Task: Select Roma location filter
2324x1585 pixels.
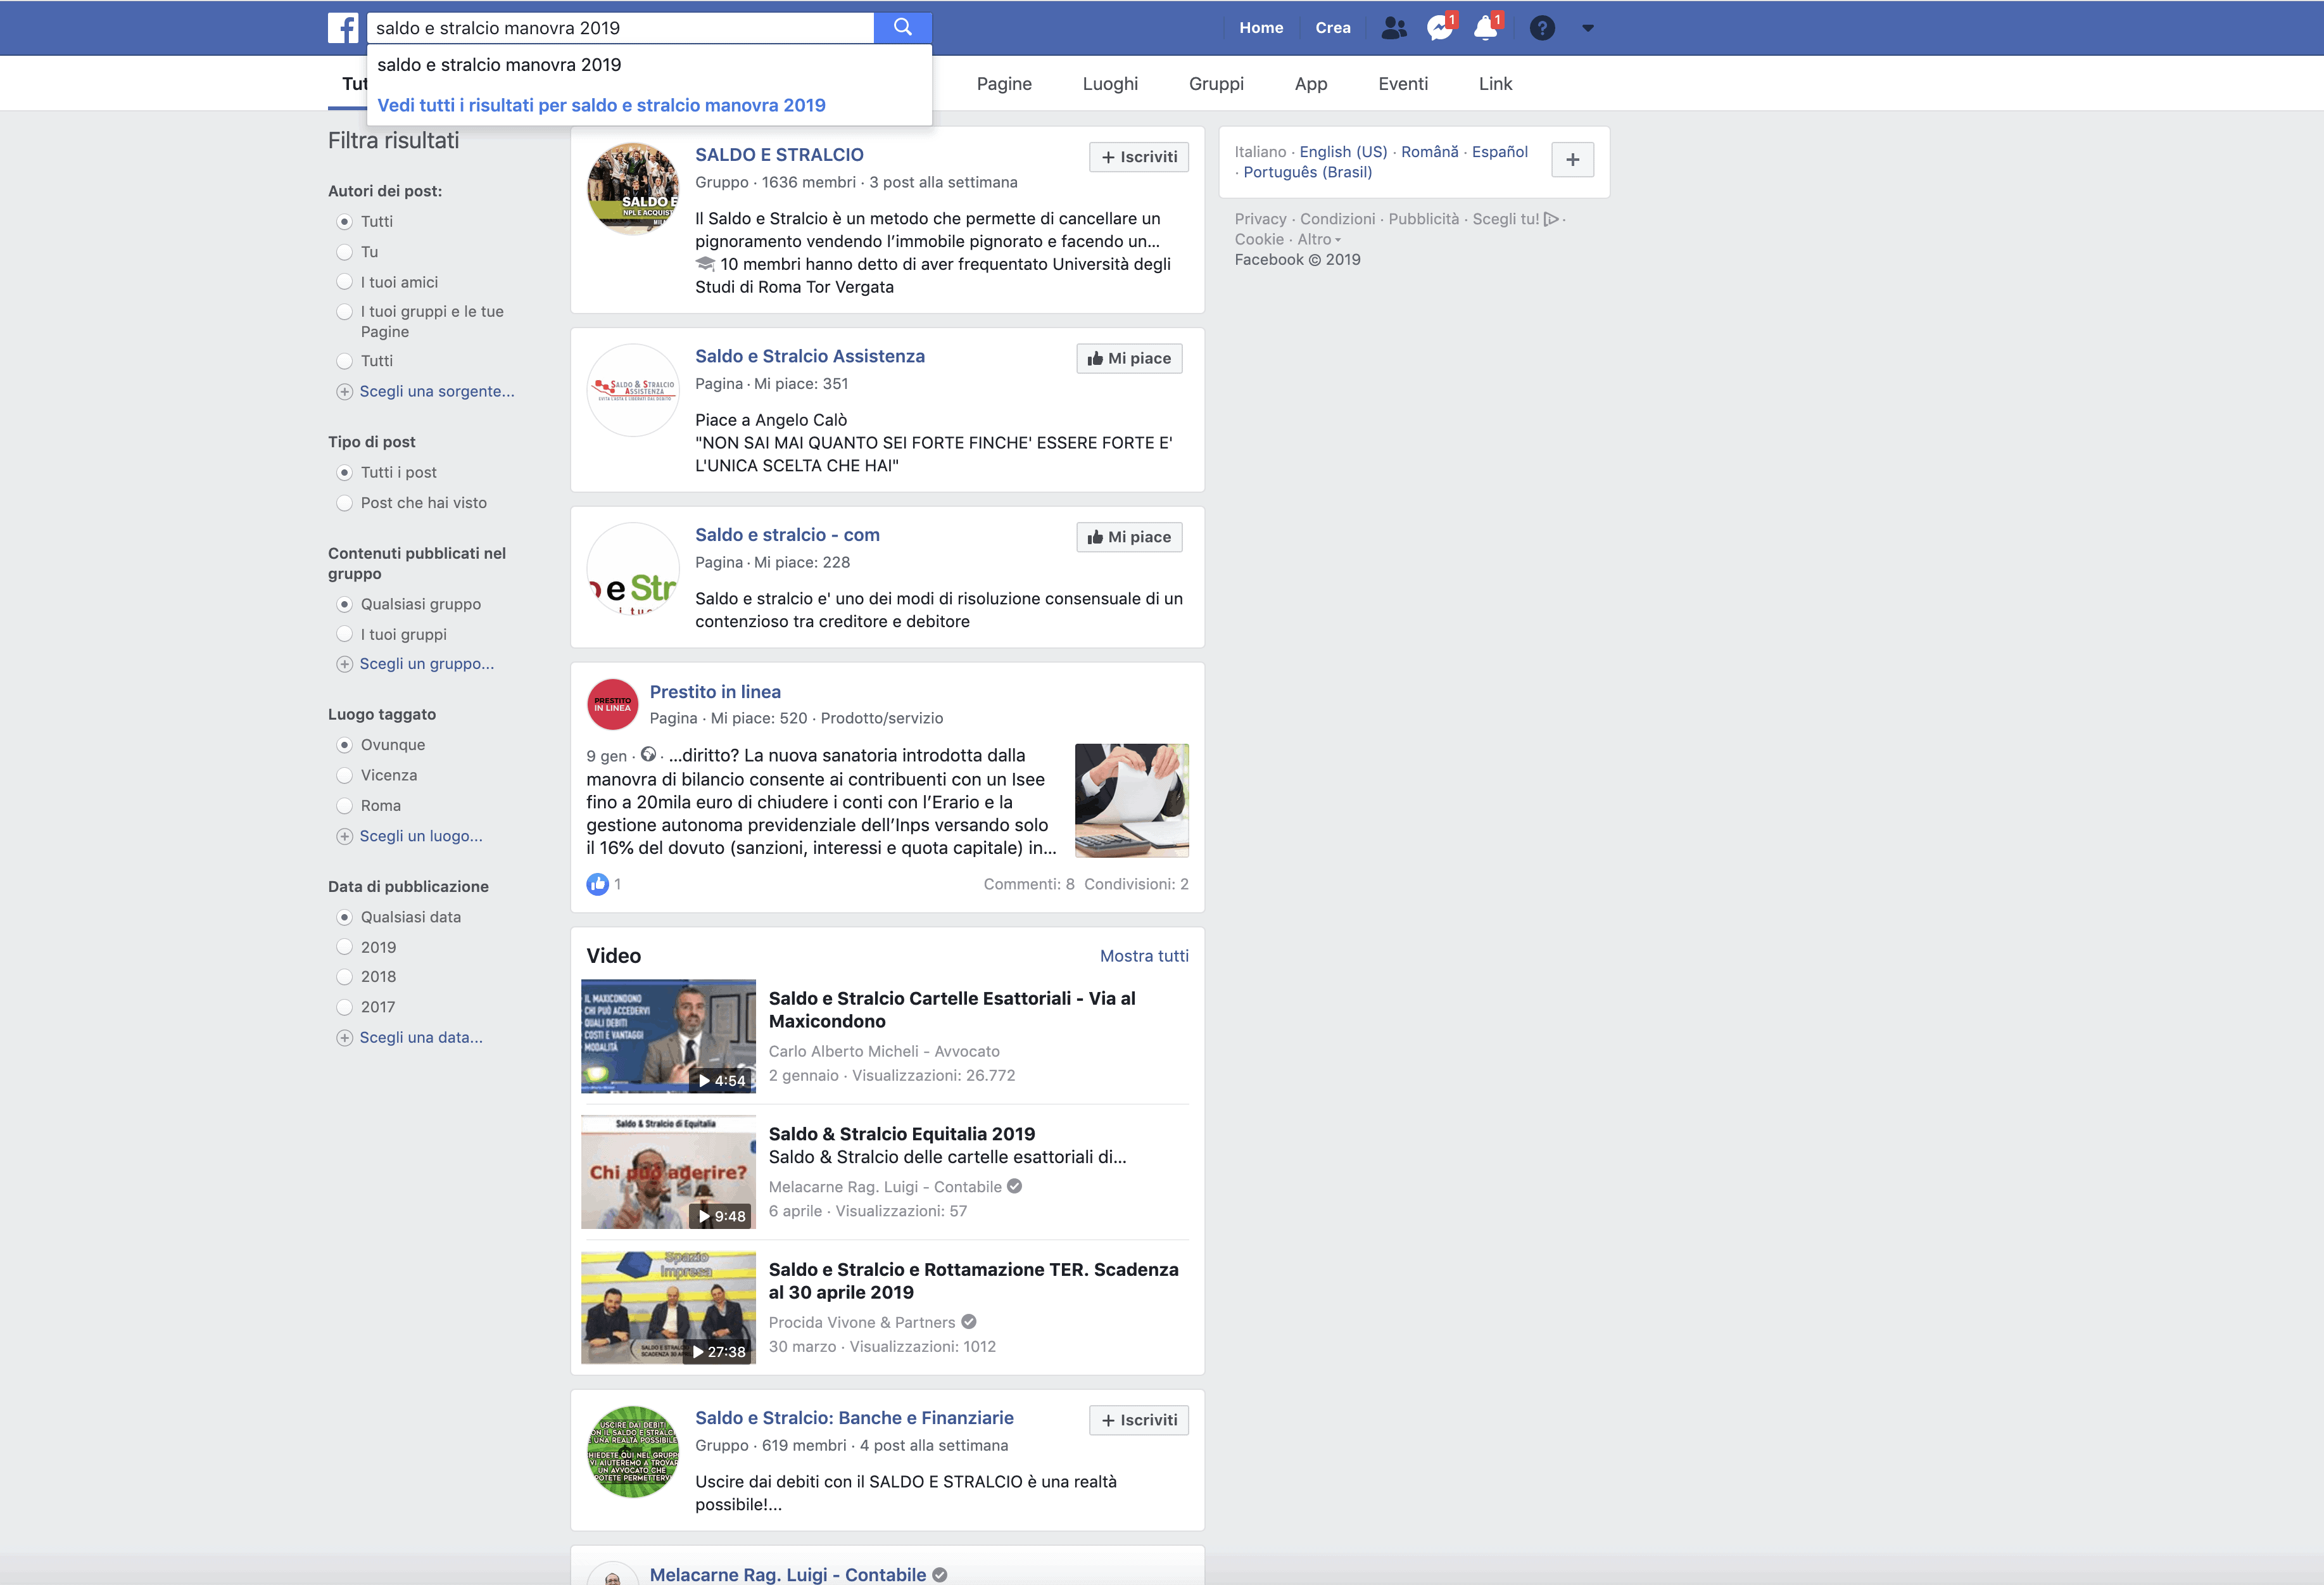Action: click(344, 806)
